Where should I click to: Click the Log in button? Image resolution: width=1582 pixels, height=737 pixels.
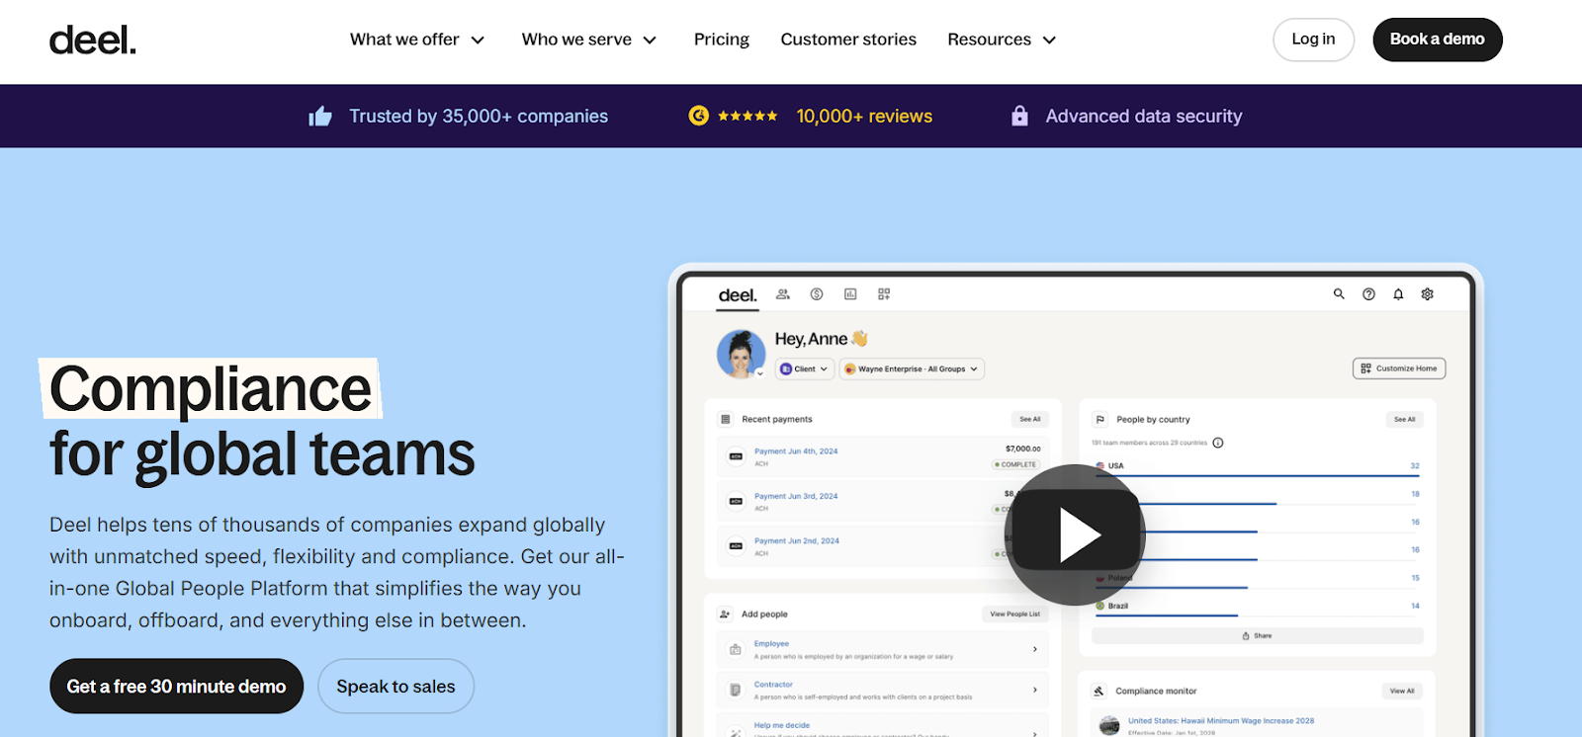pos(1313,40)
